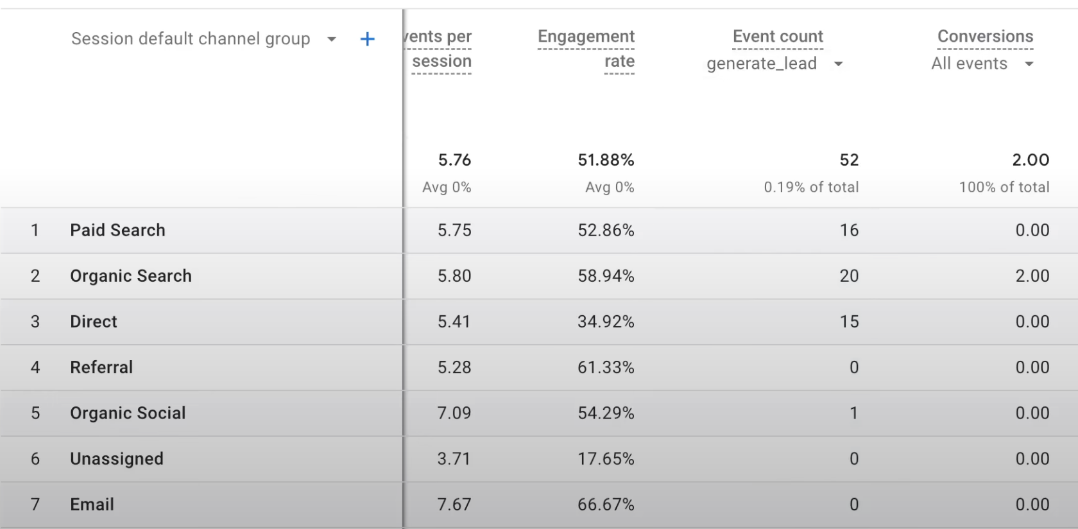
Task: Select the Paid Search channel row
Action: pos(117,230)
